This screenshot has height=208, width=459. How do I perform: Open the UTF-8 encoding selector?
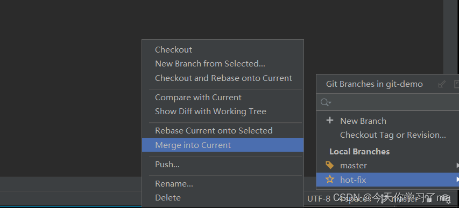click(x=319, y=199)
